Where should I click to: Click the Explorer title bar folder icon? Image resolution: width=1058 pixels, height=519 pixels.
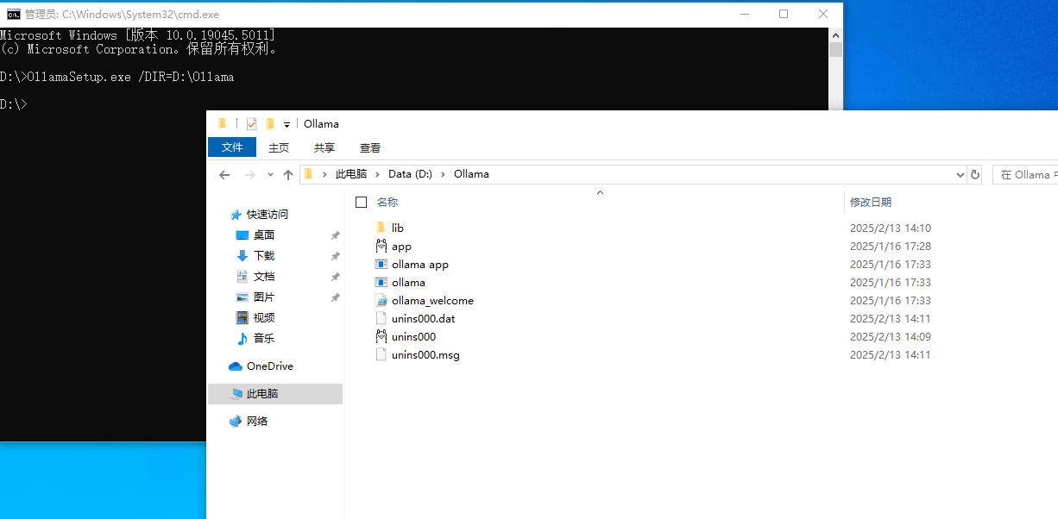[x=222, y=124]
